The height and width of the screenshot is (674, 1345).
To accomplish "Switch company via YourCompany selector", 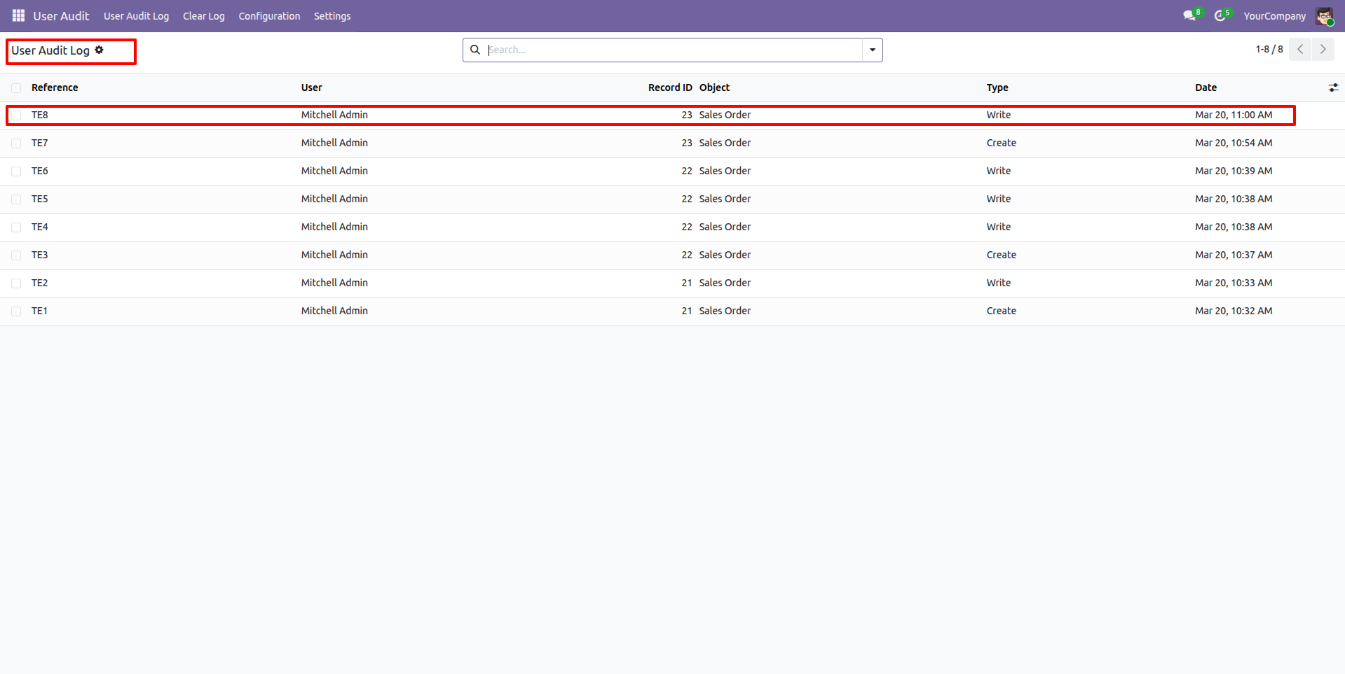I will tap(1274, 16).
